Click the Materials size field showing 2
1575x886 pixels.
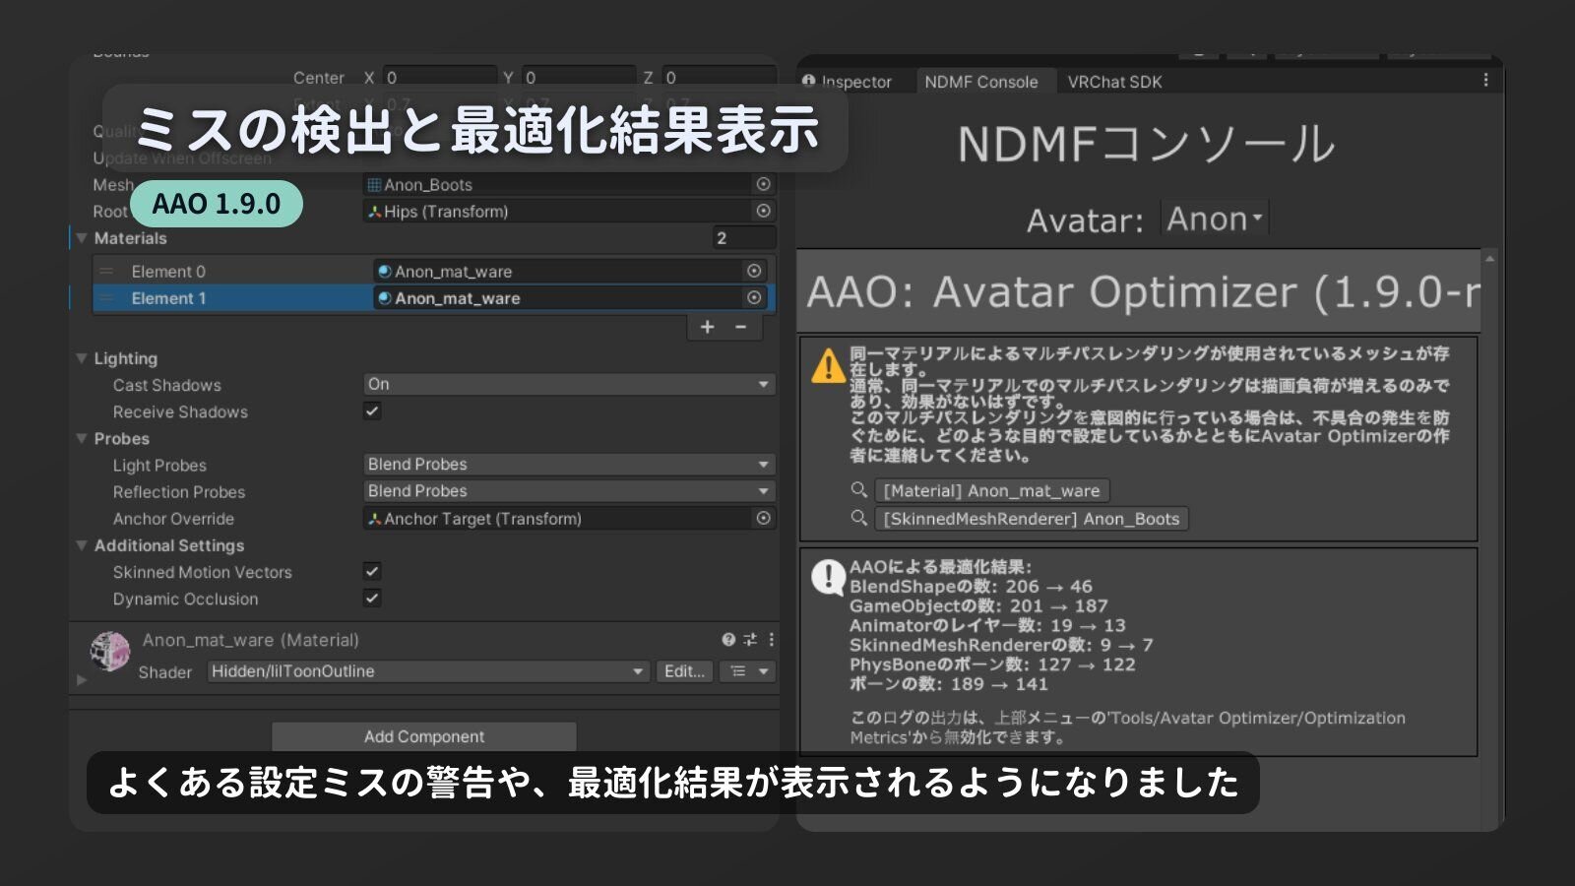point(743,238)
